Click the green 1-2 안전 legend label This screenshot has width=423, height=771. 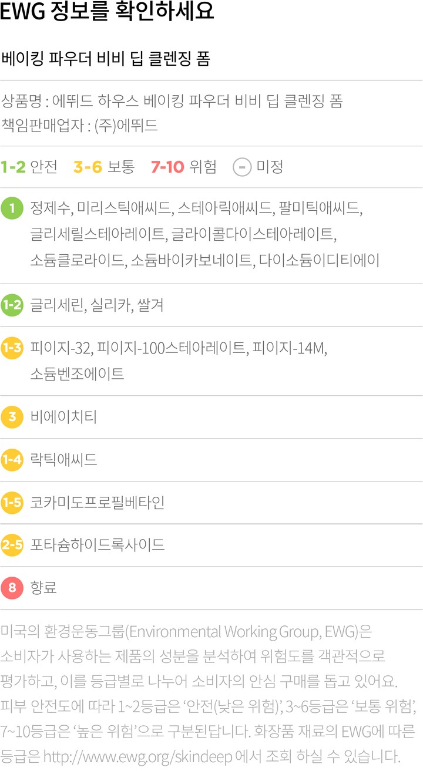[x=29, y=167]
